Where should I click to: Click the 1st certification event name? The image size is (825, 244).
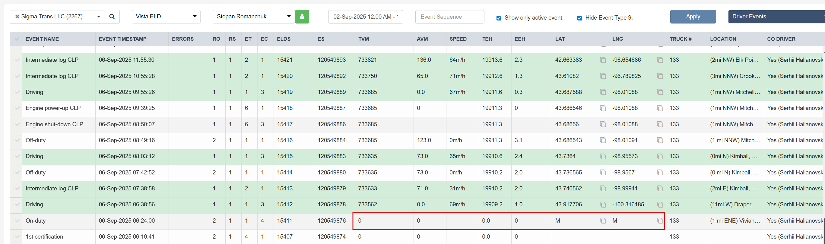click(44, 237)
